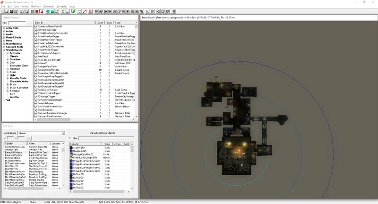Open the NavMesh menu
The height and width of the screenshot is (204, 378).
[x=35, y=6]
